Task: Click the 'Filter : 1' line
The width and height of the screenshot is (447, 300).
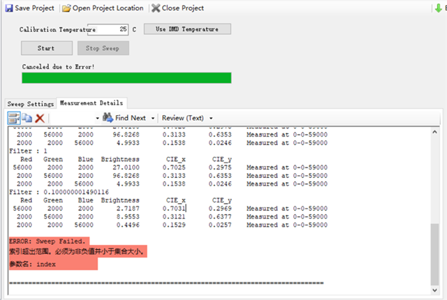Action: (x=28, y=151)
